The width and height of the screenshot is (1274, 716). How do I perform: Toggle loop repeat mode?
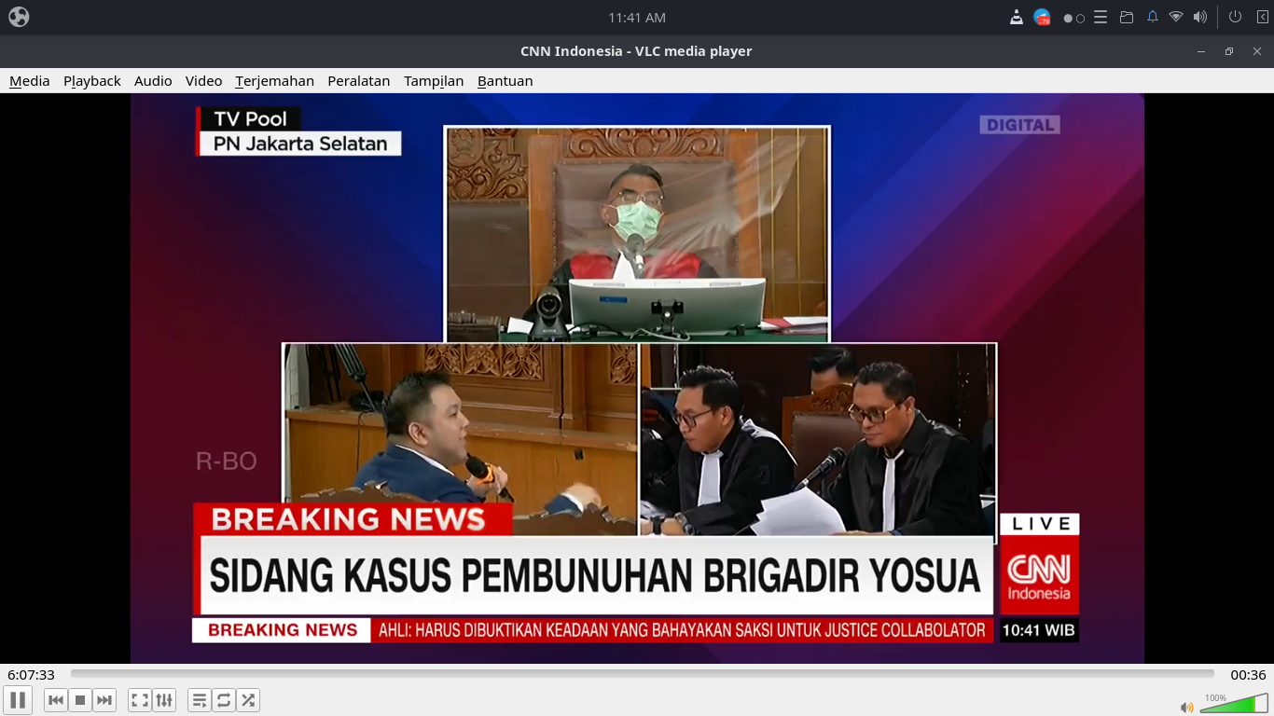(224, 700)
